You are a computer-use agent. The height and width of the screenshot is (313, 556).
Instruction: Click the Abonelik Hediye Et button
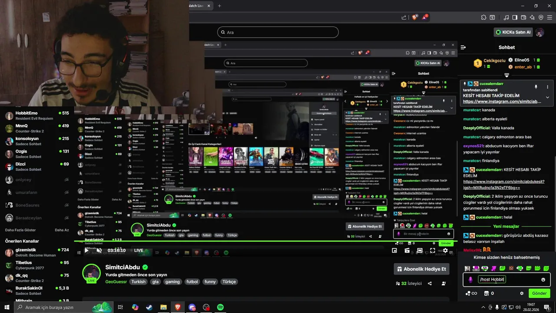(x=421, y=269)
